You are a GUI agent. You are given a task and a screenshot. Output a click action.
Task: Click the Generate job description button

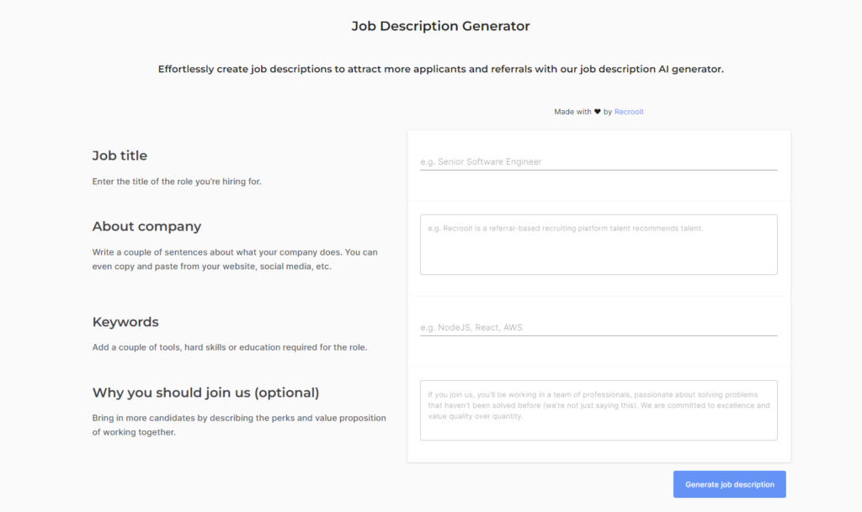click(729, 484)
